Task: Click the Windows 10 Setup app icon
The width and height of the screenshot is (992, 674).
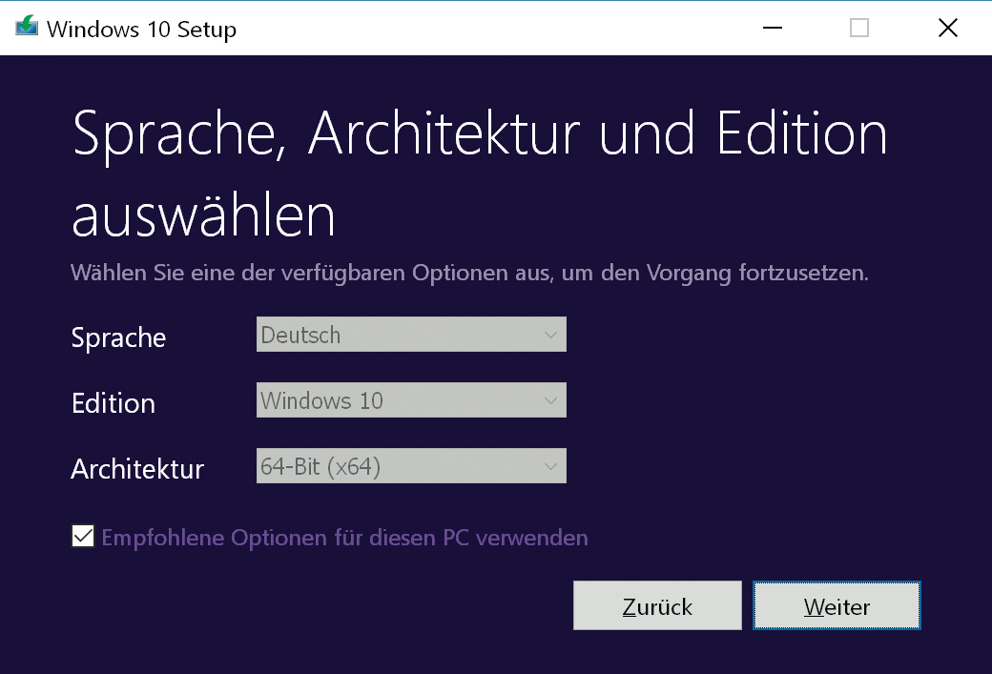Action: point(27,28)
